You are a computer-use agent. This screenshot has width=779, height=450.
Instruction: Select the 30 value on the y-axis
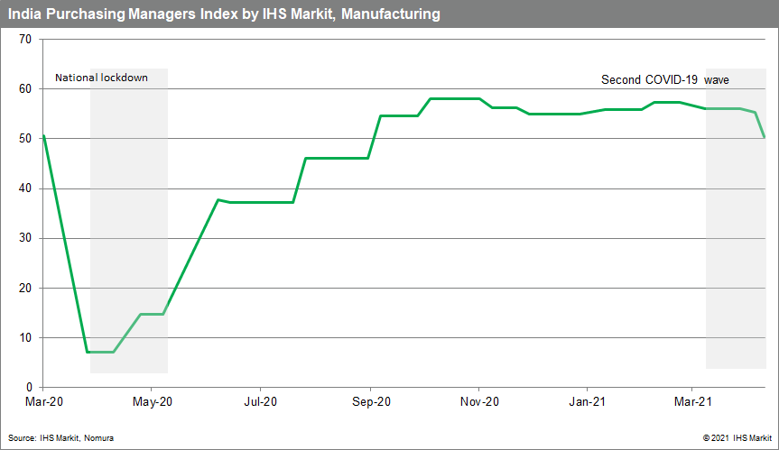[x=25, y=238]
